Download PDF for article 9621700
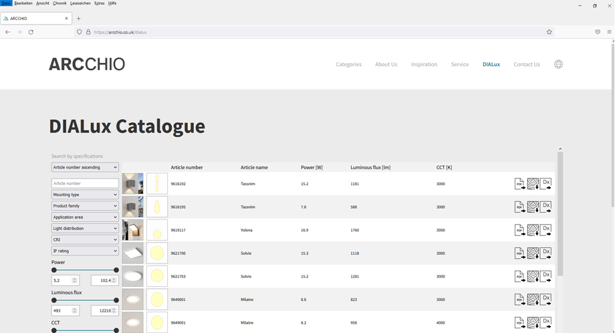This screenshot has height=333, width=615. (519, 253)
